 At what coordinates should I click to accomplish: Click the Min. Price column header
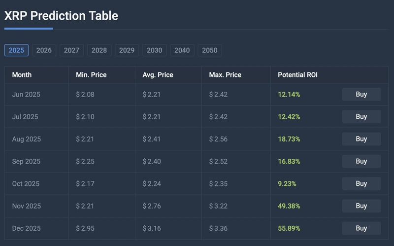[x=91, y=75]
